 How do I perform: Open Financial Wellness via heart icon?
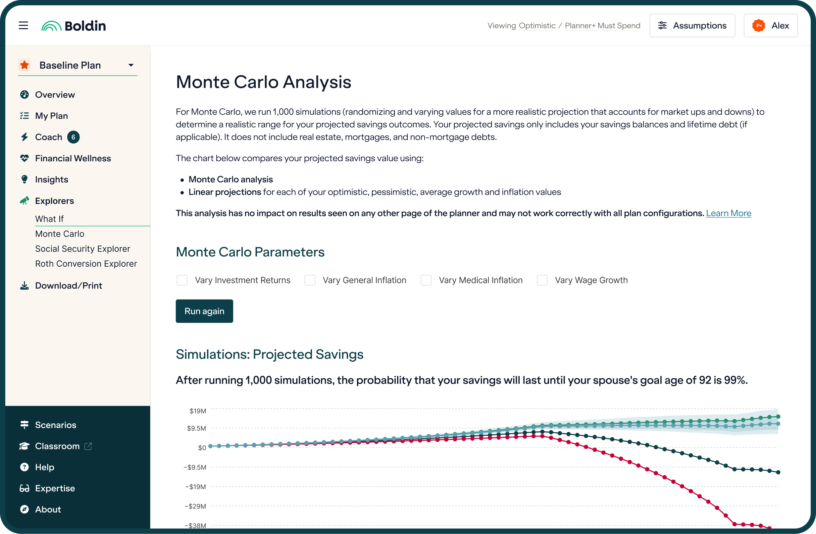[25, 158]
